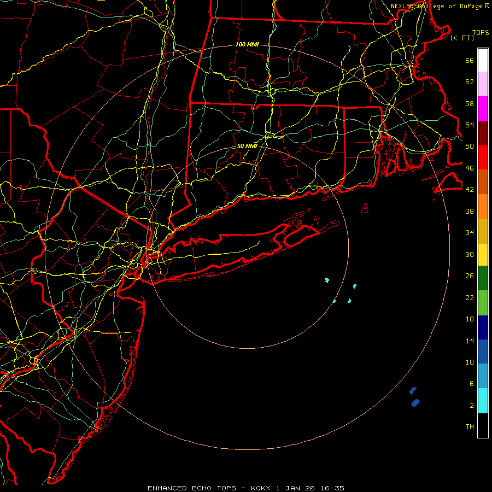Image resolution: width=492 pixels, height=492 pixels.
Task: Click the '30' legend value
Action: pyautogui.click(x=470, y=254)
